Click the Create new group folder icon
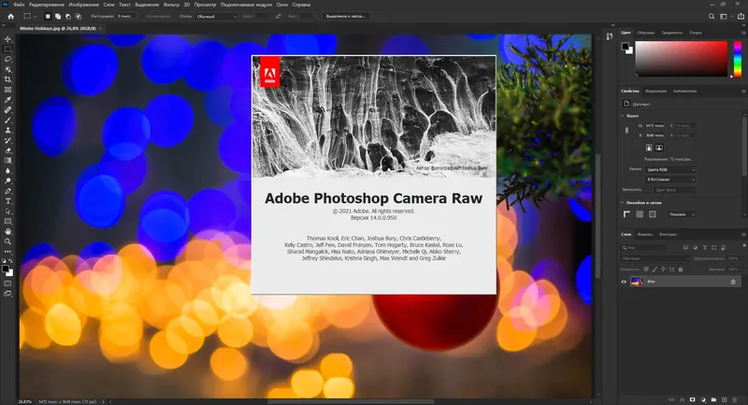Image resolution: width=748 pixels, height=405 pixels. tap(713, 399)
